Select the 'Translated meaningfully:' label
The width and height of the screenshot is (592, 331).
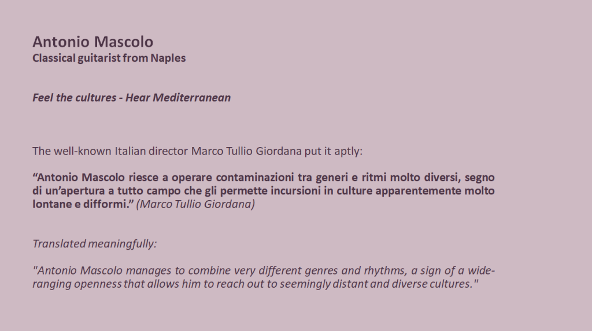[94, 243]
